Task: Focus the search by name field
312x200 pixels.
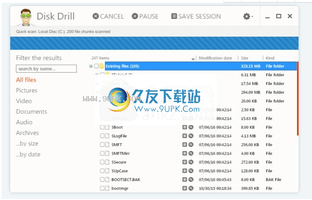Action: pos(46,68)
